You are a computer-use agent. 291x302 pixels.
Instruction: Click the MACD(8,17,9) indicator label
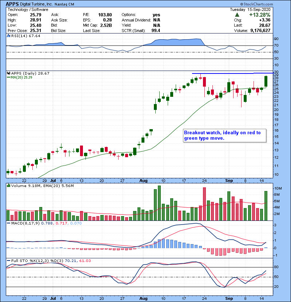tap(25, 223)
